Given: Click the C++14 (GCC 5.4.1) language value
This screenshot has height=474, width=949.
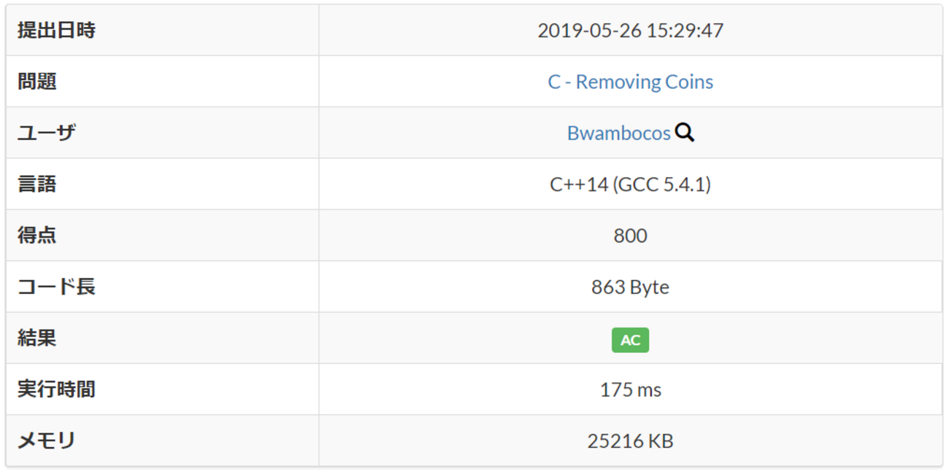Looking at the screenshot, I should click(x=630, y=184).
